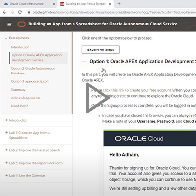Toggle the hamburger menu icon
This screenshot has width=196, height=196.
[9, 24]
